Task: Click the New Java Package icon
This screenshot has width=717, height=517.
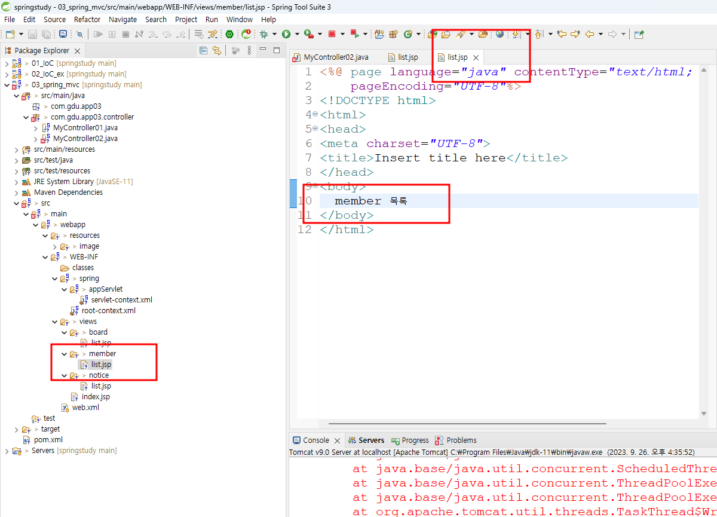Action: point(394,34)
